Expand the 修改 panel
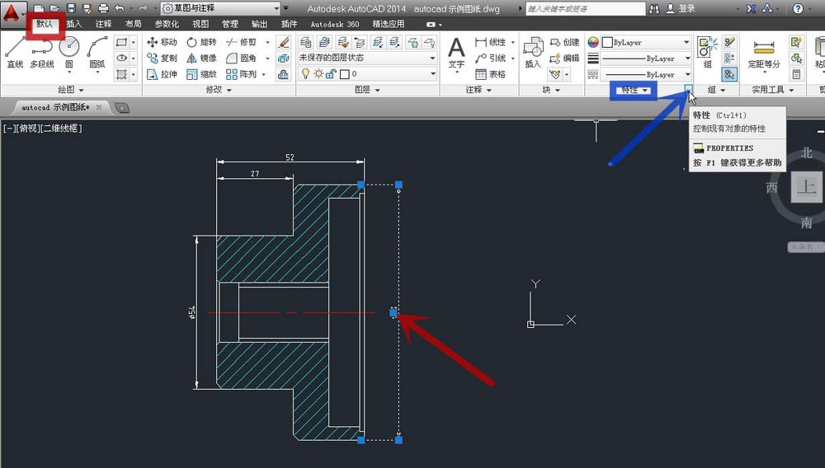This screenshot has width=825, height=468. coord(219,90)
